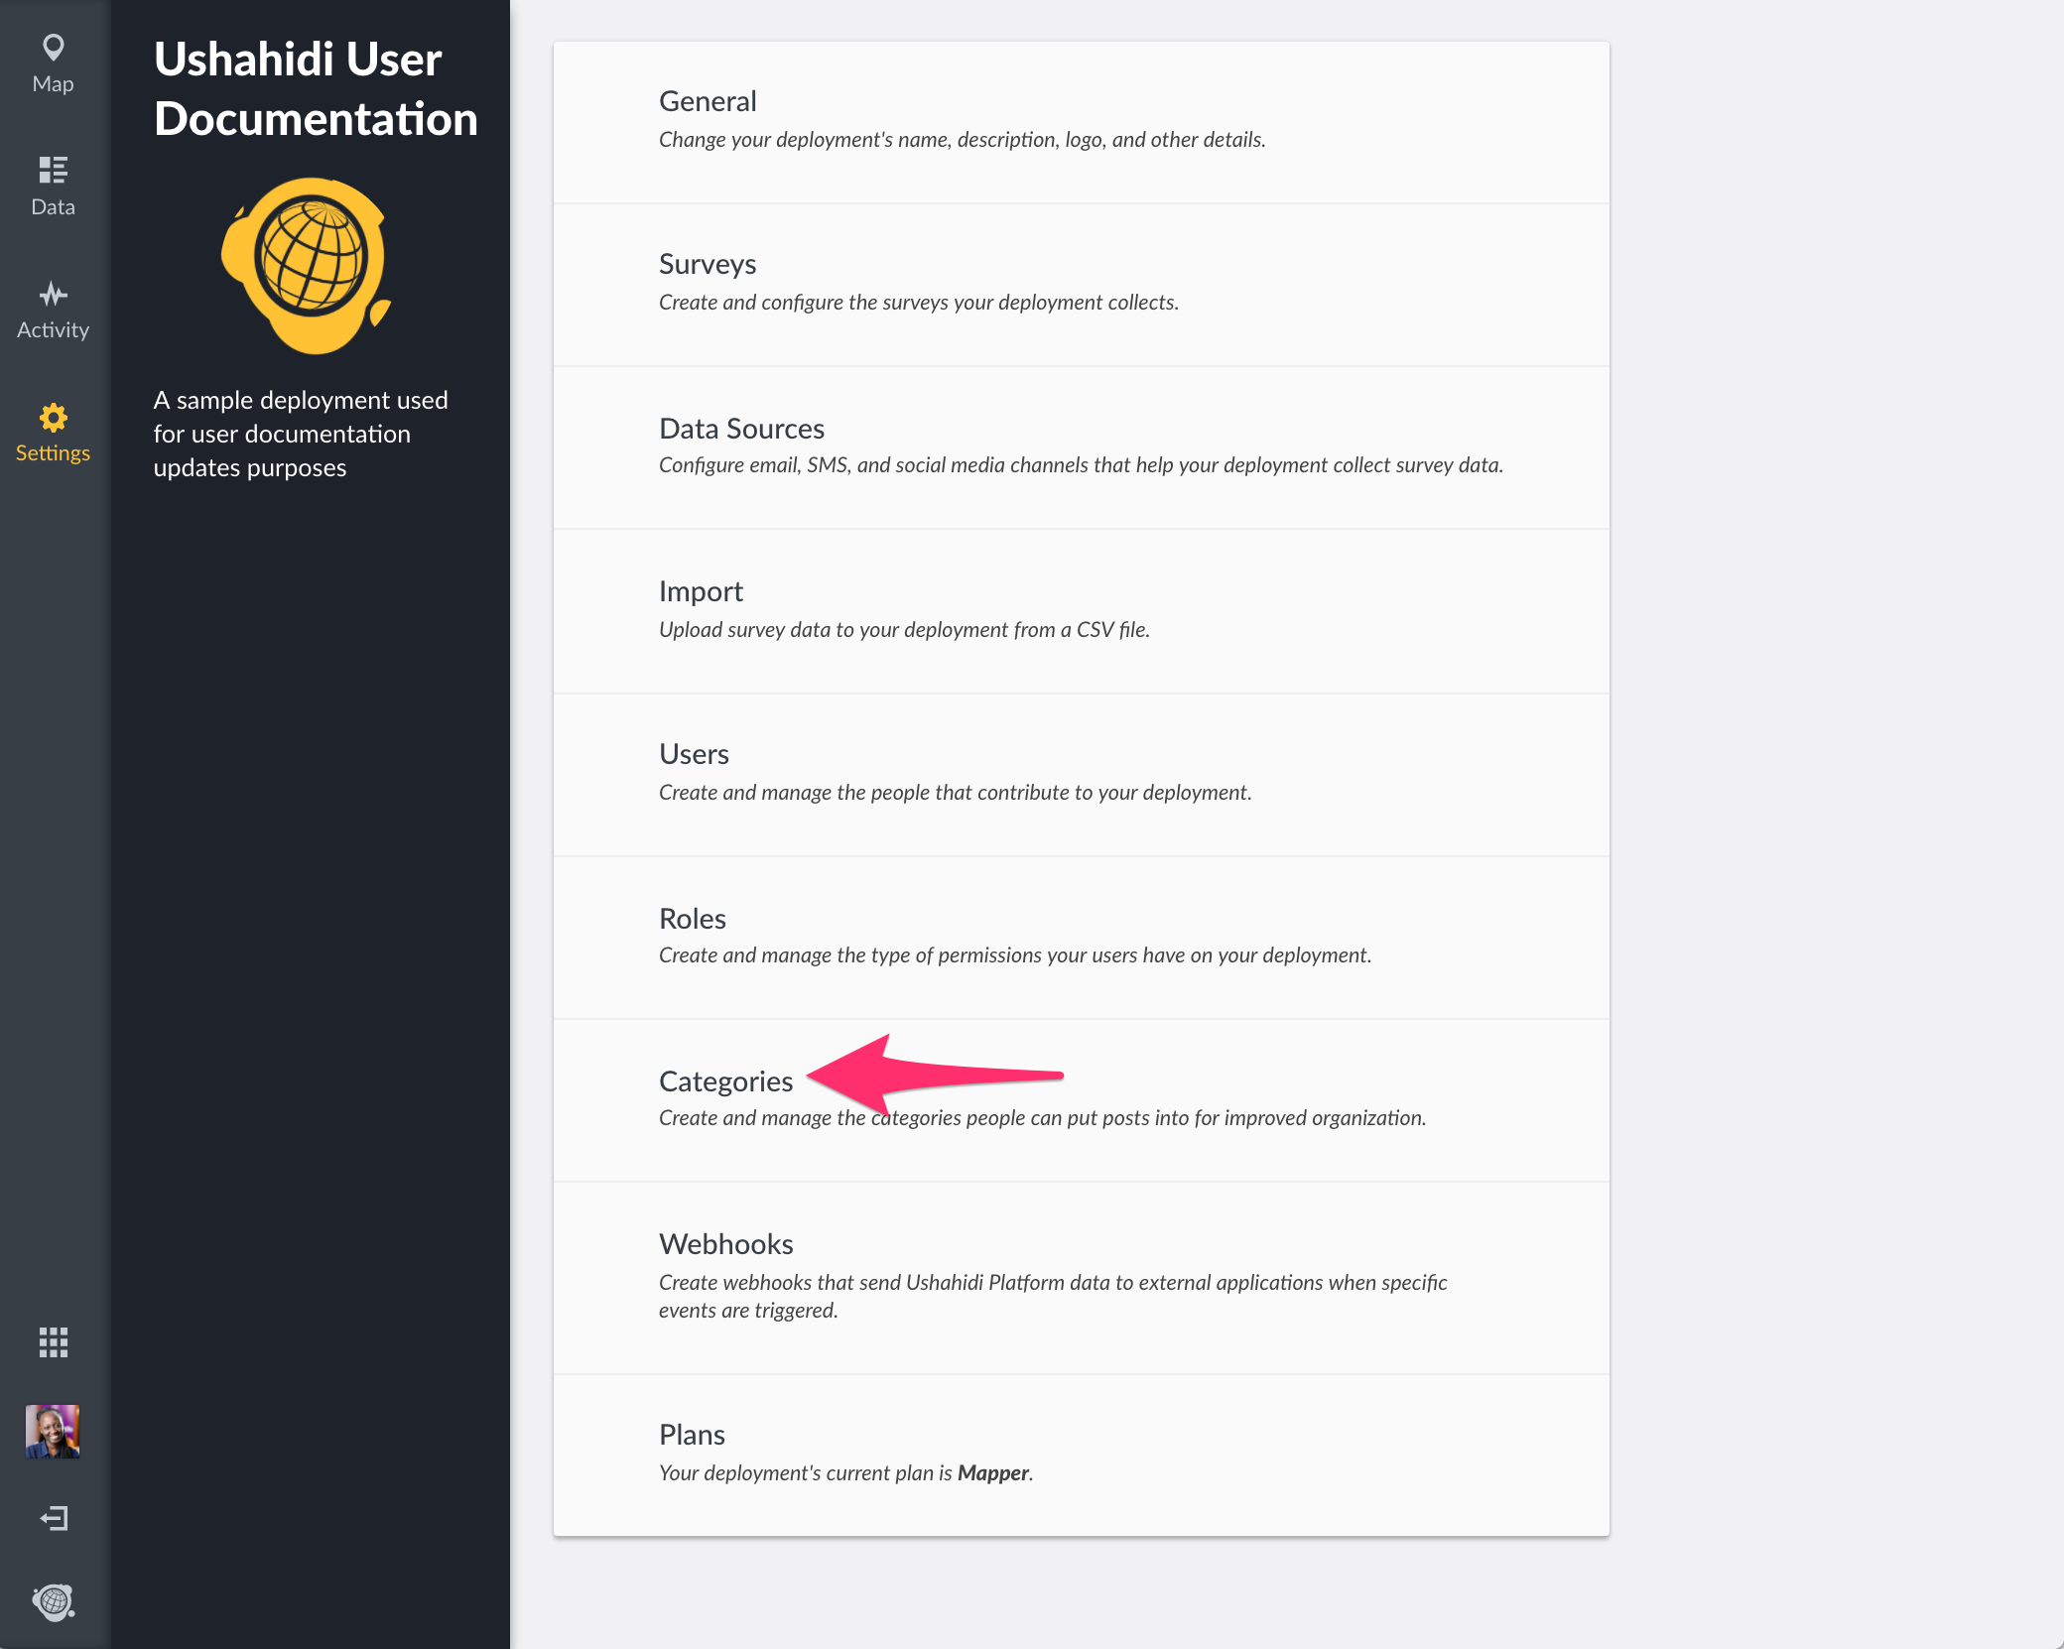Open Webhooks settings
This screenshot has width=2064, height=1649.
click(1081, 1277)
